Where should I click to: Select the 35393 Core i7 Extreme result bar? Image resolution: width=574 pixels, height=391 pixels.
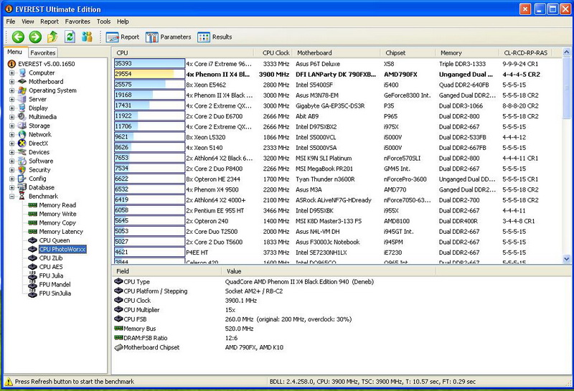[149, 63]
